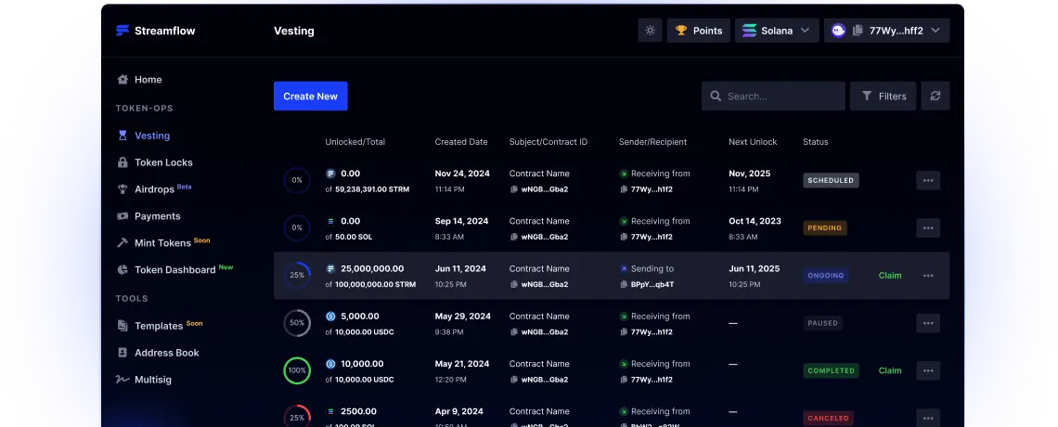Open more options for COMPLETED row
Screen dimensions: 1058x427
click(x=928, y=370)
